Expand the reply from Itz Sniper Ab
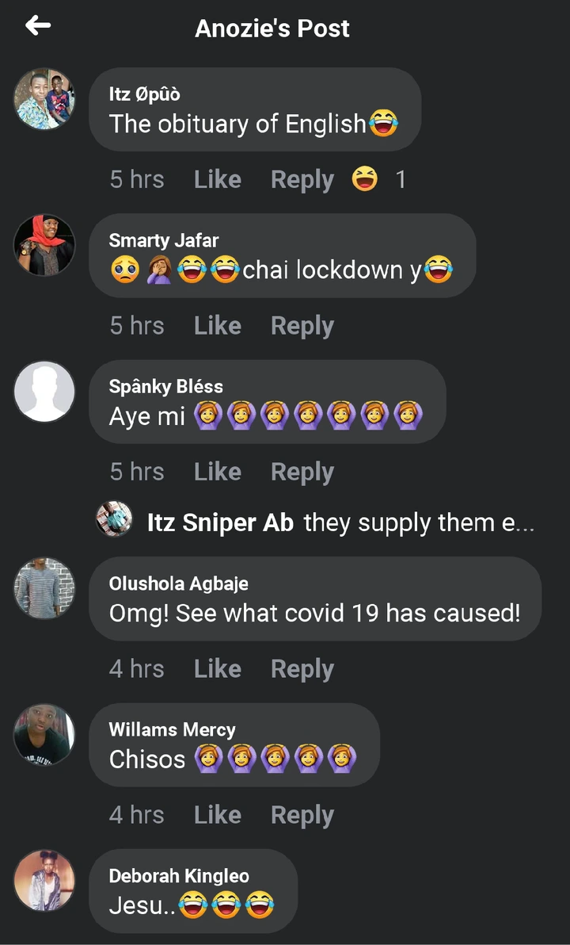Viewport: 570px width, 945px height. (340, 522)
